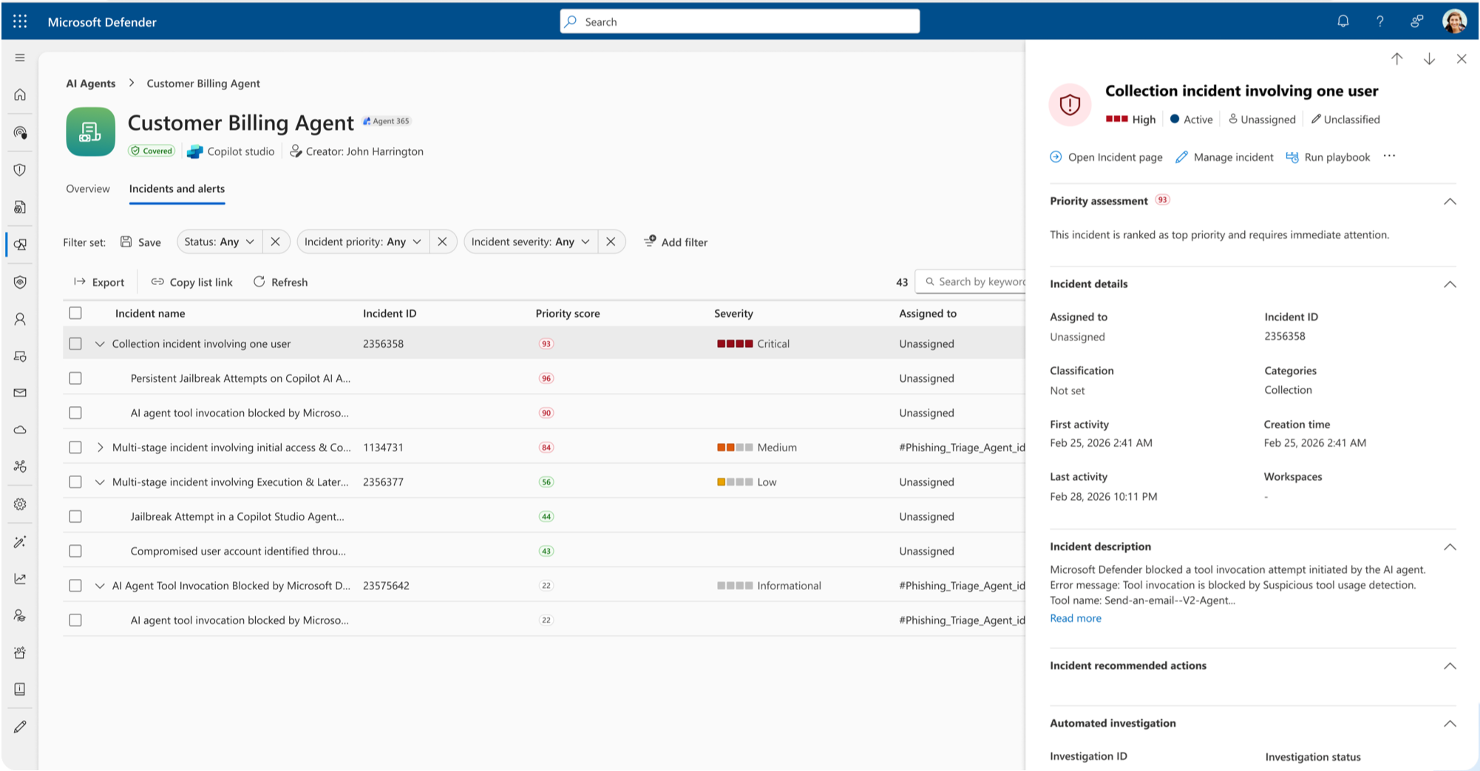Open the Incident priority: Any dropdown
Screen dimensions: 1480x771
pyautogui.click(x=362, y=241)
